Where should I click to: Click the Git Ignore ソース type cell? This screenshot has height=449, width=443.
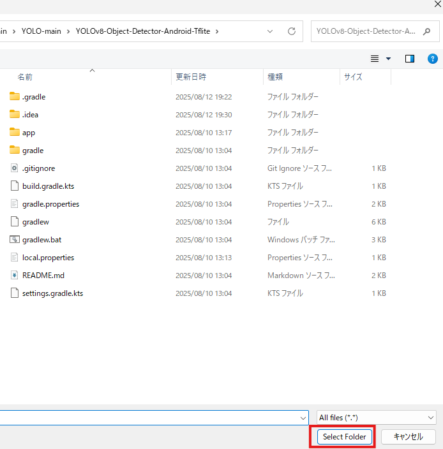point(299,168)
